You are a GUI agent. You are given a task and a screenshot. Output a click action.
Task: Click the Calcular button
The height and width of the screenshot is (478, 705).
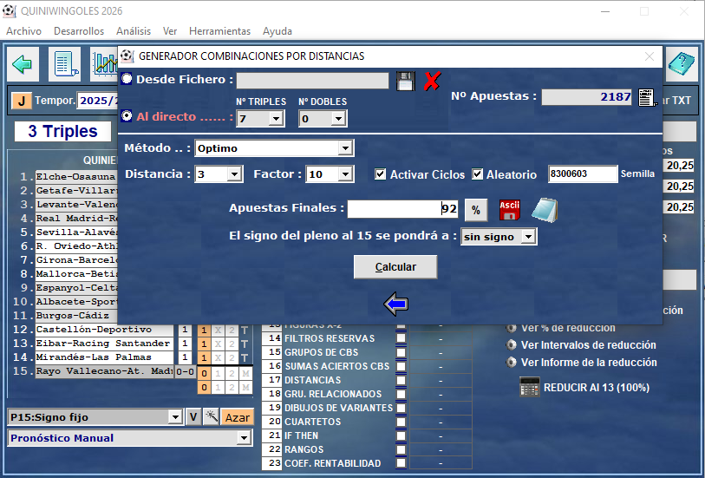[395, 266]
